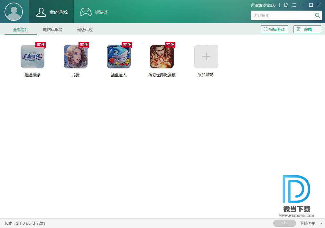Image resolution: width=325 pixels, height=228 pixels.
Task: Click the 编辑 button
Action: [x=307, y=29]
